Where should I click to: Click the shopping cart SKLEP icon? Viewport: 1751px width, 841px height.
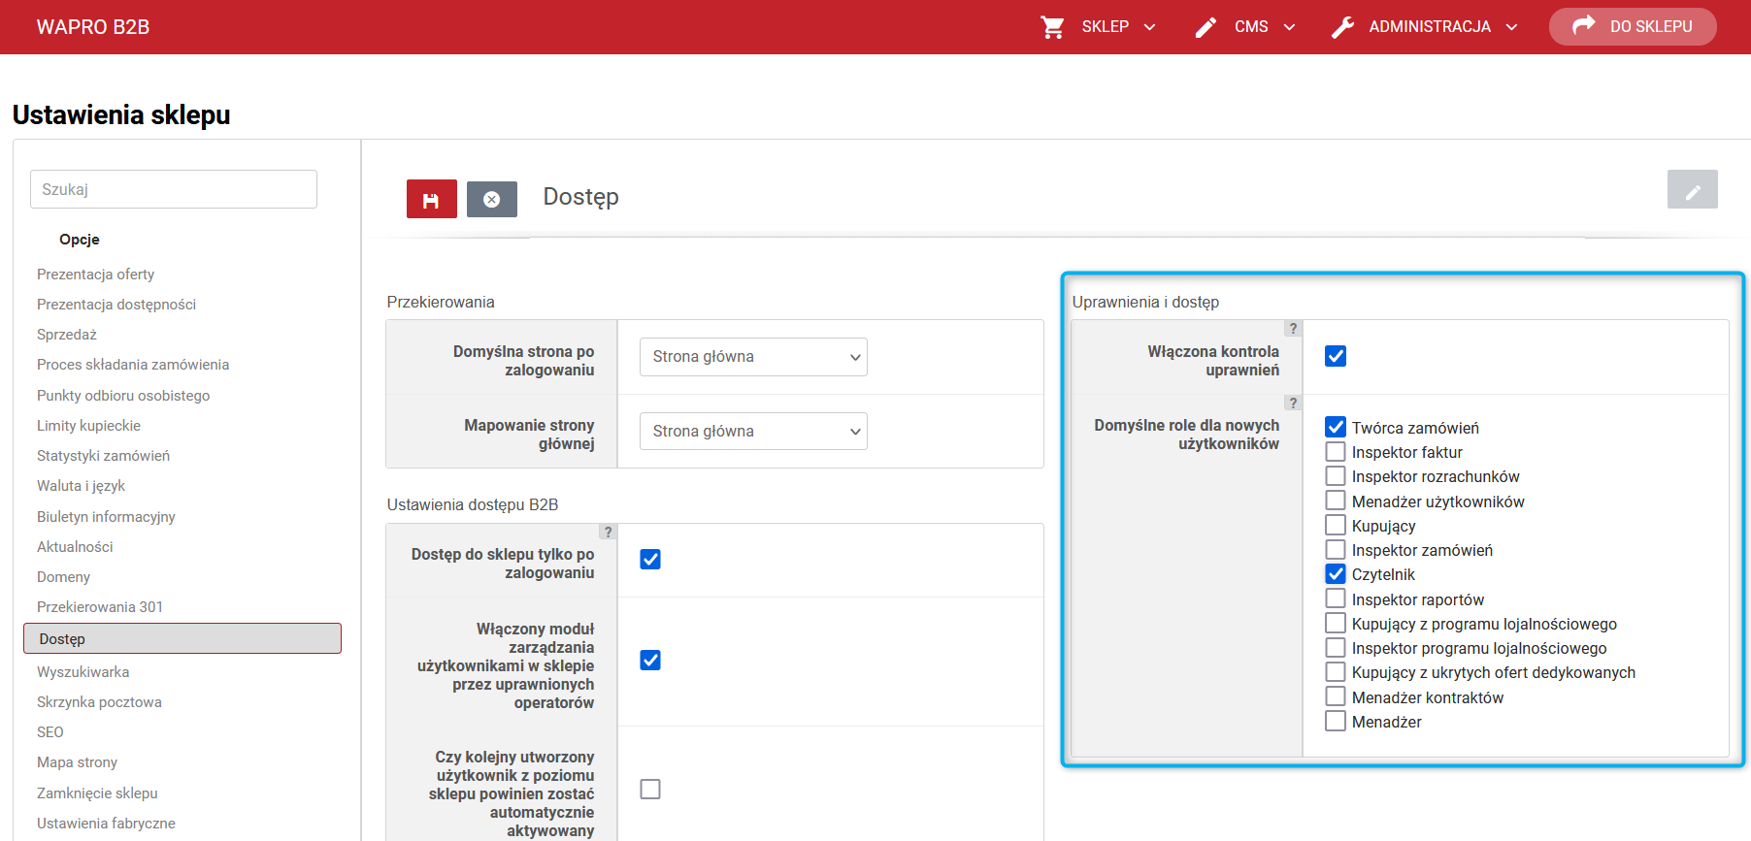click(x=1052, y=27)
